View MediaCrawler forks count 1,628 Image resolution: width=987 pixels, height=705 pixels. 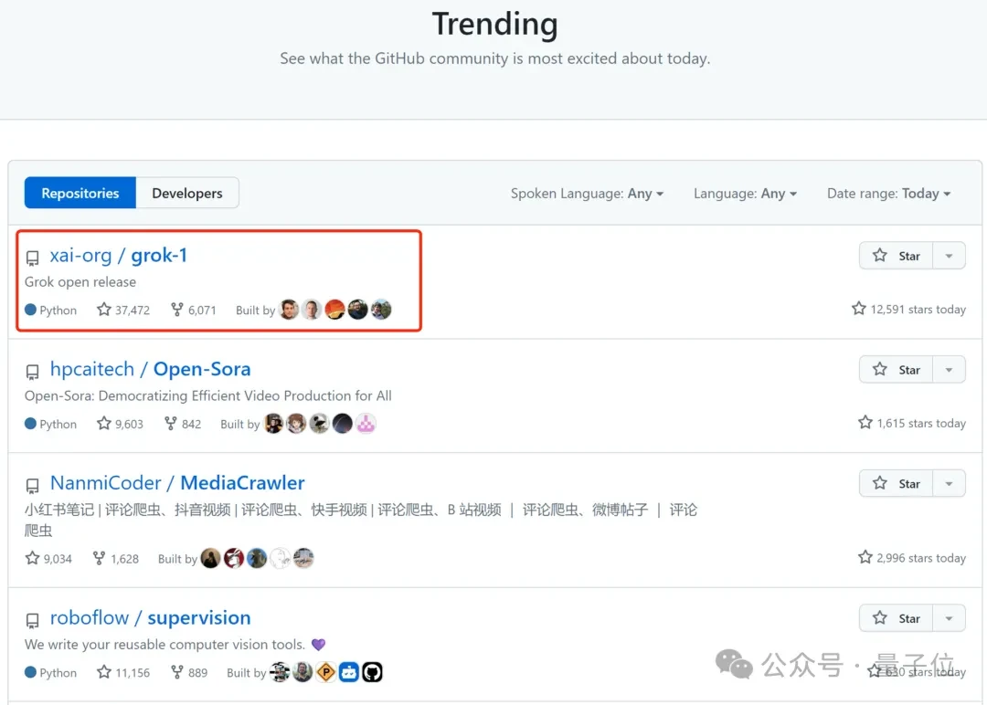point(116,559)
